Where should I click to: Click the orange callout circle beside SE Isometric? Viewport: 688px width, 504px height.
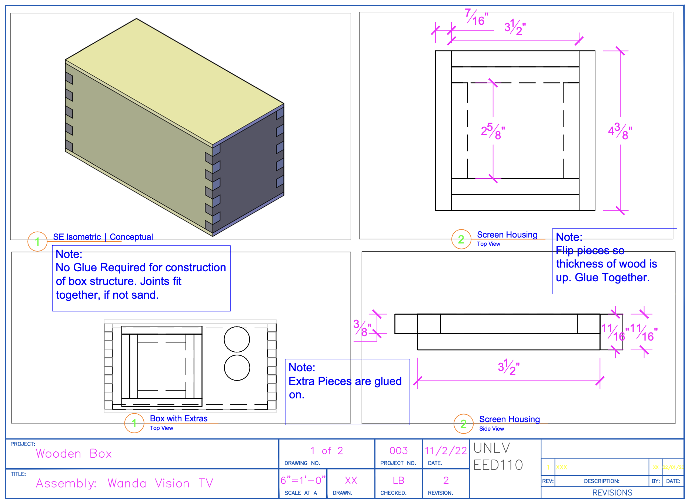(x=37, y=241)
